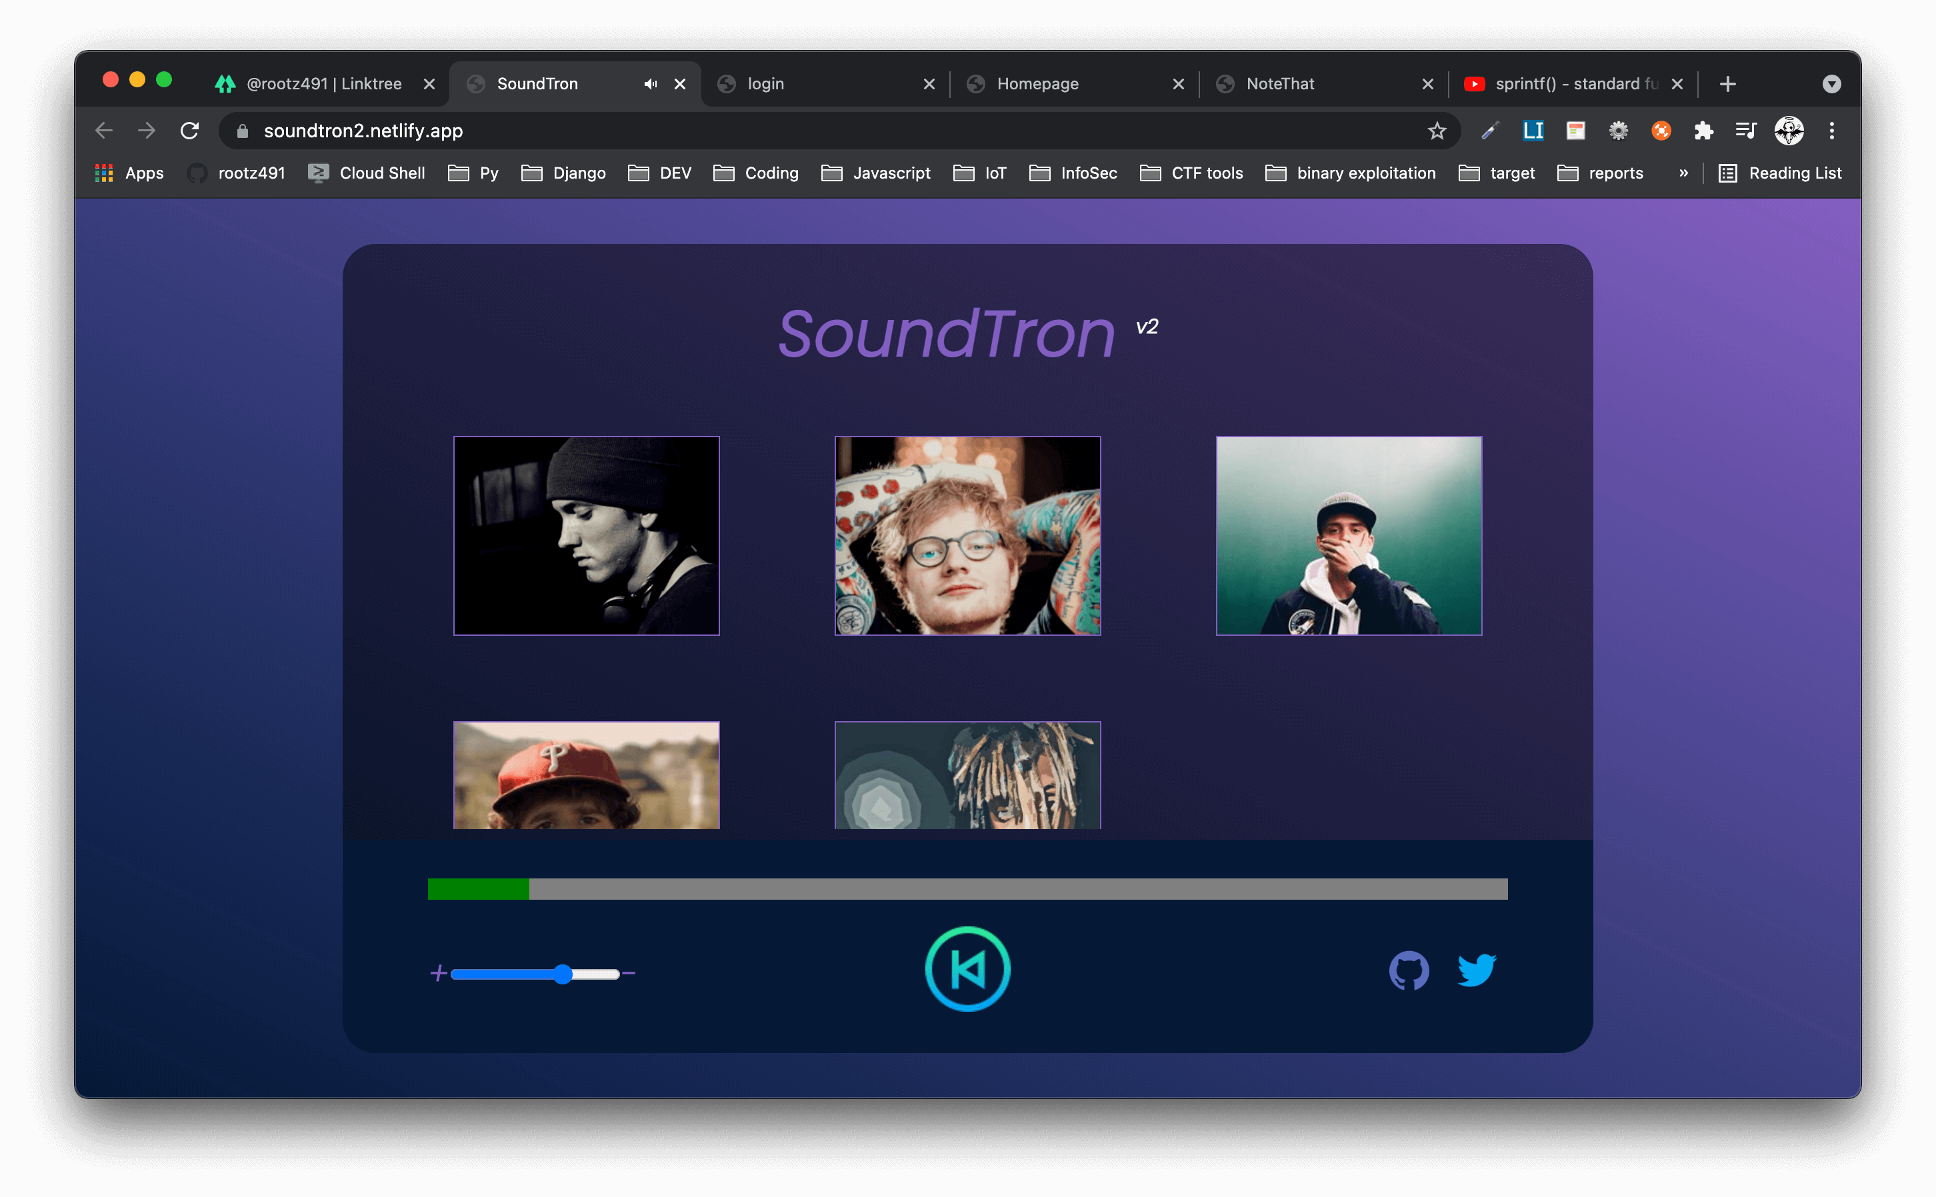Click the address bar with soundtron2.netlify.app
This screenshot has height=1197, width=1936.
[839, 131]
